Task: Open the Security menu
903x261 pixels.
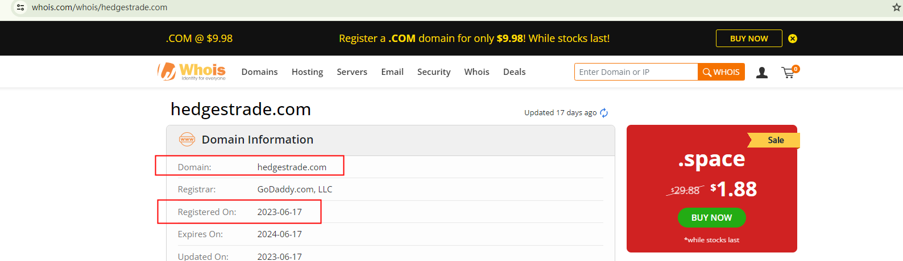Action: point(434,72)
